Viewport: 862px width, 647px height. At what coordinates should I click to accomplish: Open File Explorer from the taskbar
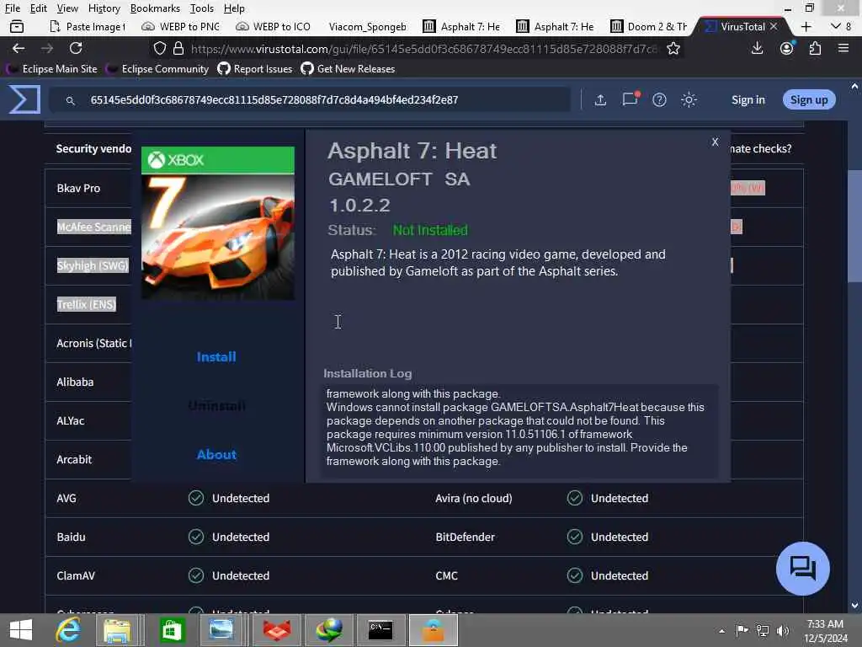[x=117, y=630]
